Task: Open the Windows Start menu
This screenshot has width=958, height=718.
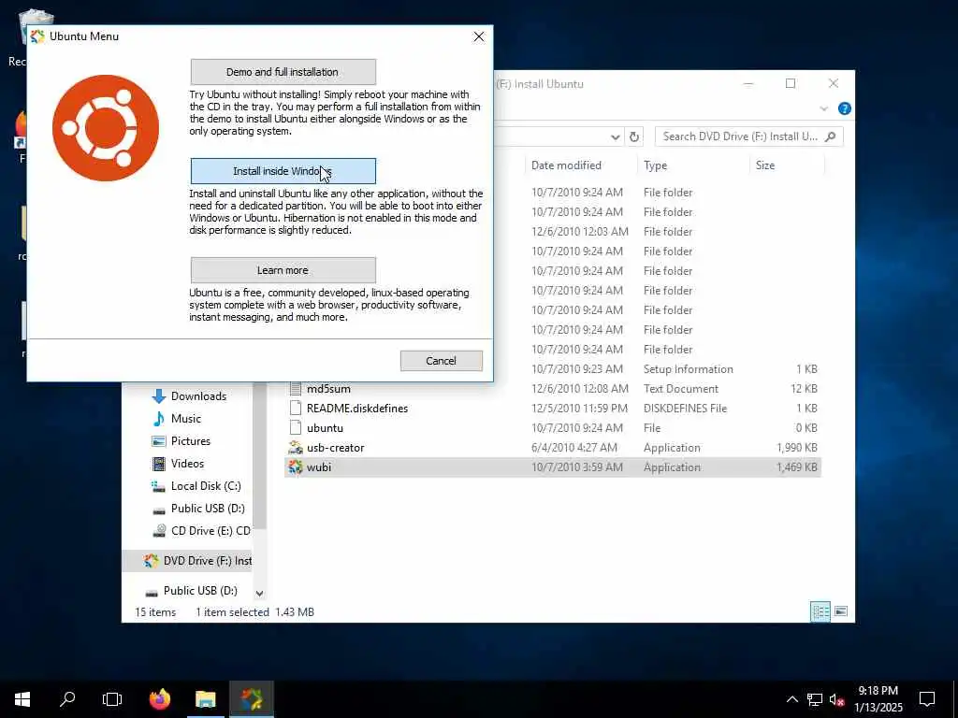Action: pos(22,699)
